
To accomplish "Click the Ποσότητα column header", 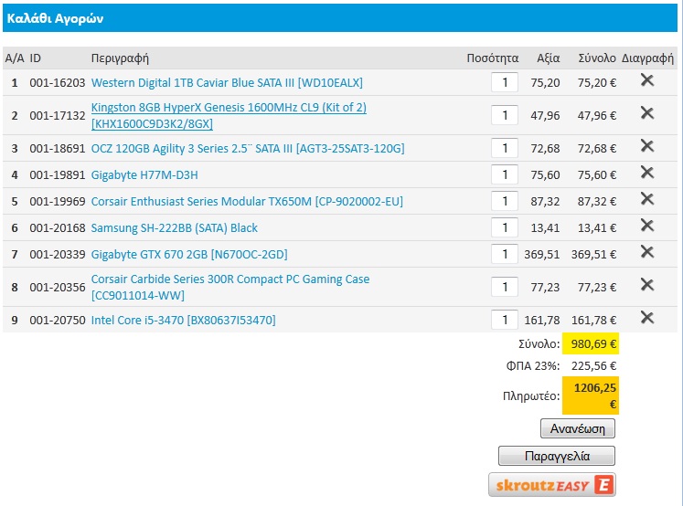I will [x=493, y=58].
